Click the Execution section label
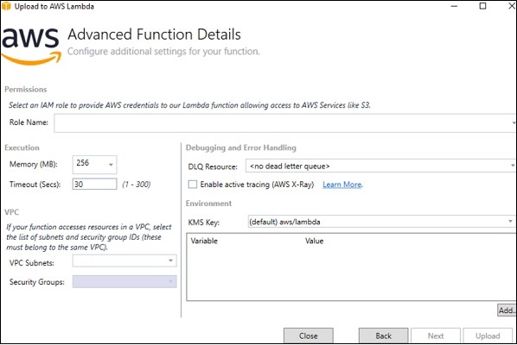This screenshot has height=345, width=517. click(x=22, y=147)
